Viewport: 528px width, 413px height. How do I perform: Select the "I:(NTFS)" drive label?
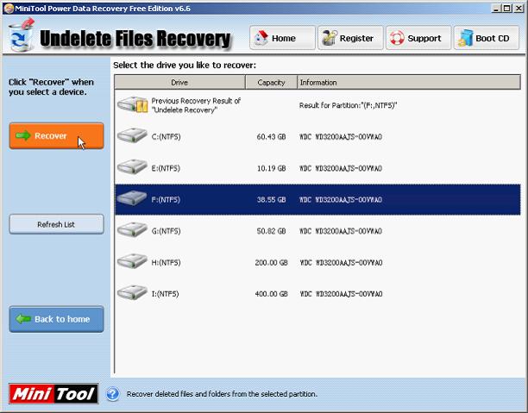tap(165, 294)
